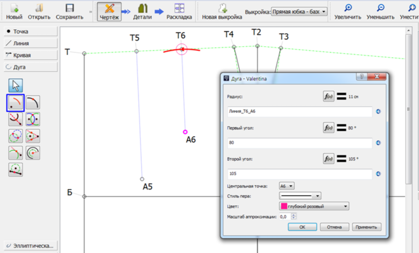Open the Кривая tools tab

click(30, 55)
